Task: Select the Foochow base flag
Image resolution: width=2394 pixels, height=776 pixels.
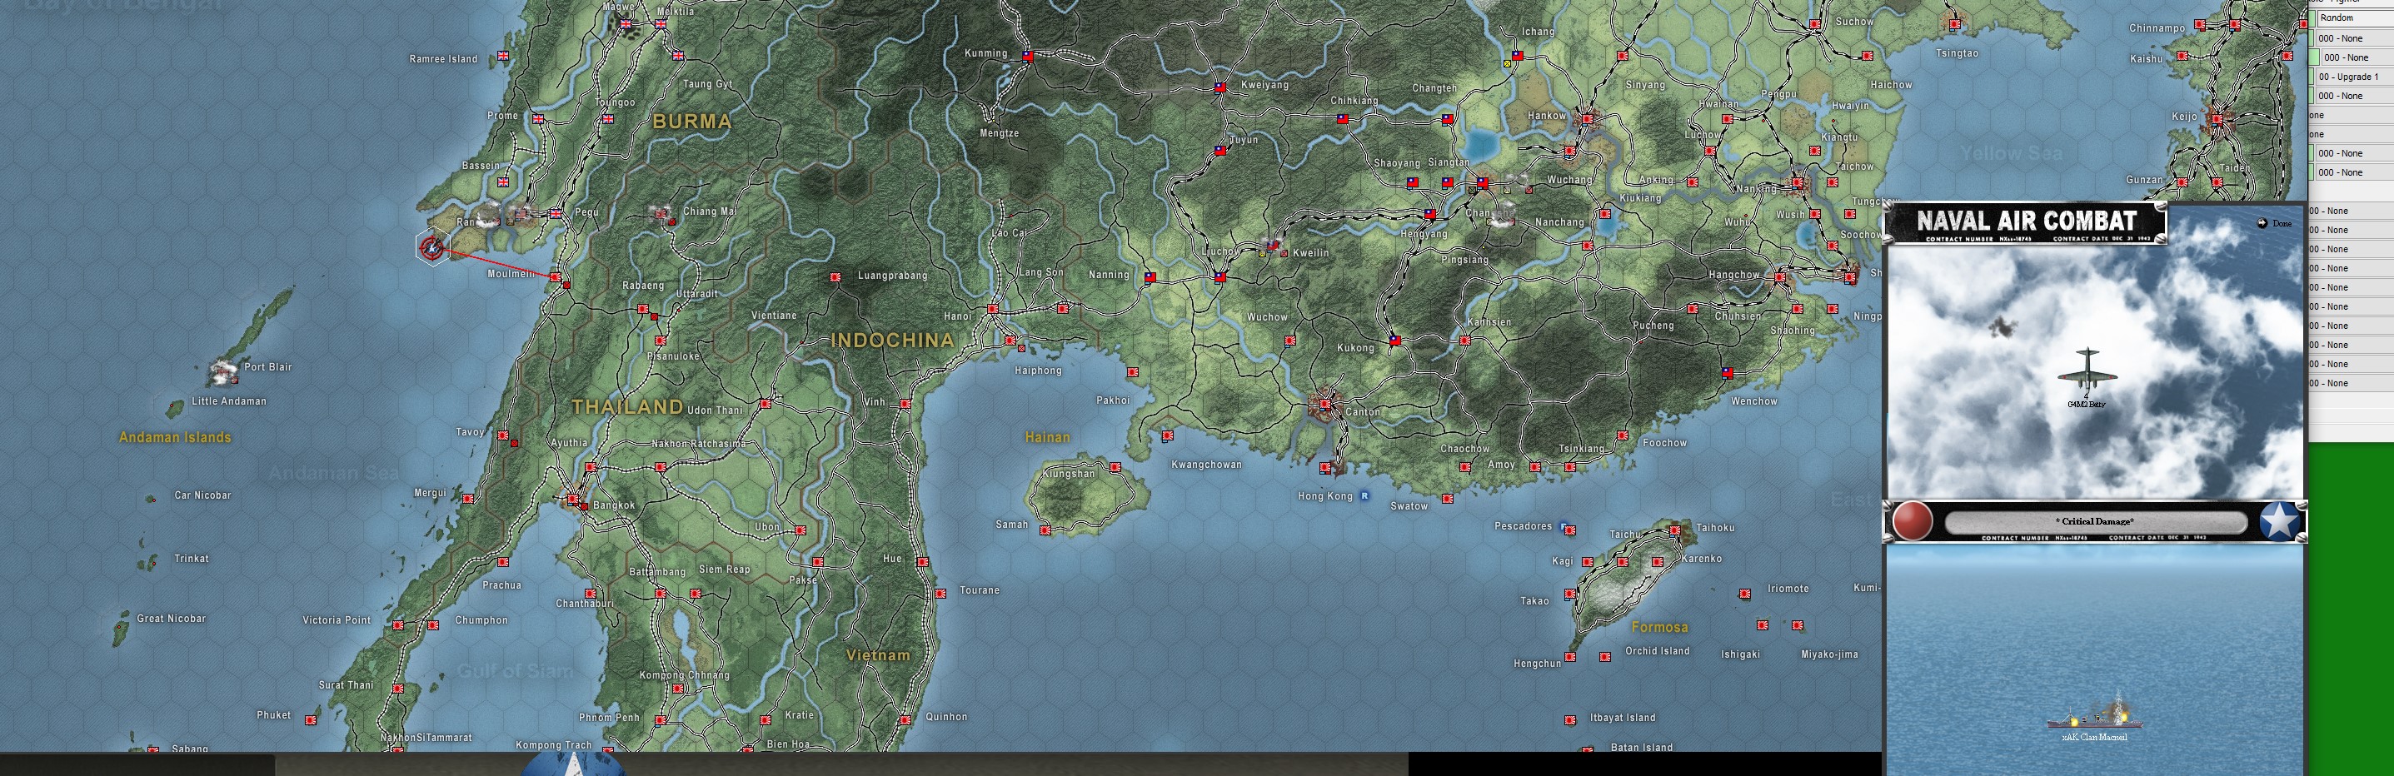Action: tap(1622, 435)
